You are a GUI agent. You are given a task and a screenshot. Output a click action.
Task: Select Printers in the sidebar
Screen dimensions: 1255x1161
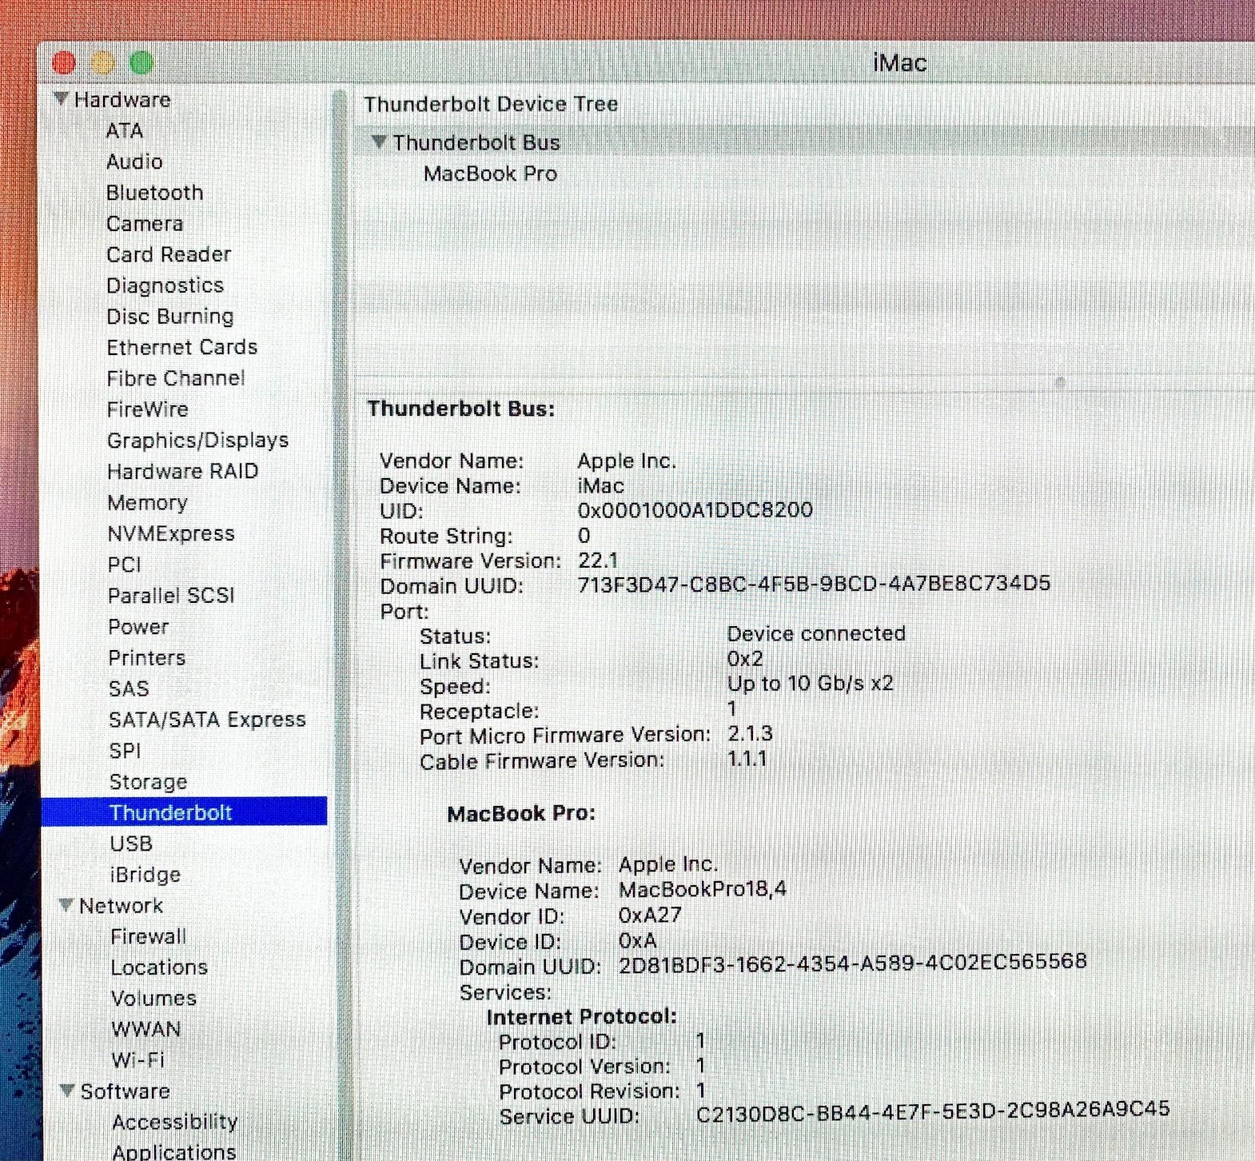coord(147,658)
